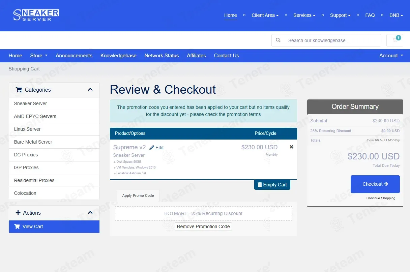
Task: Select the DC Proxies category
Action: tap(54, 155)
